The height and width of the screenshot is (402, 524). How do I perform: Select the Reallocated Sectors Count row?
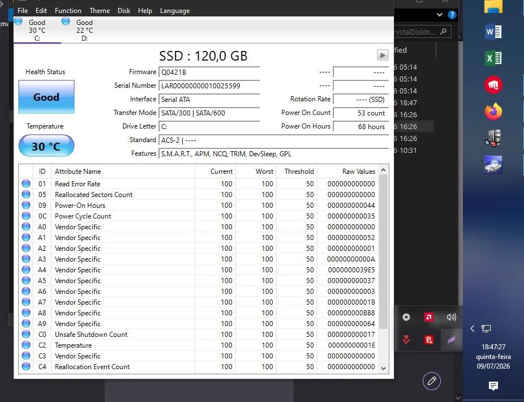pos(199,194)
